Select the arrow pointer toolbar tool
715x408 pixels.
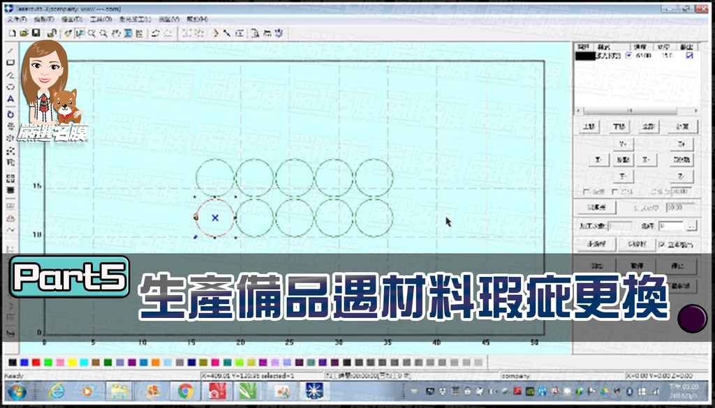point(80,33)
